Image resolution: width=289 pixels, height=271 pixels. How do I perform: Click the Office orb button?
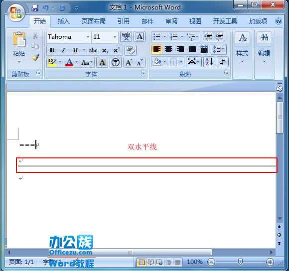(16, 12)
